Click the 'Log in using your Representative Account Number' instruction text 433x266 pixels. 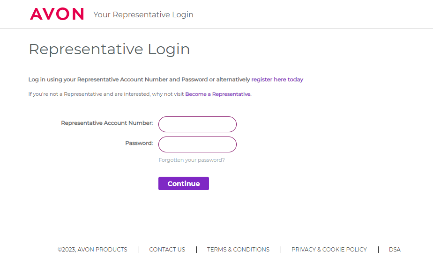click(139, 79)
